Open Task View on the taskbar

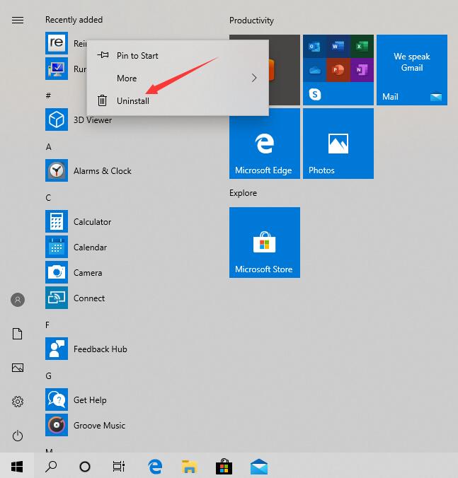tap(119, 466)
